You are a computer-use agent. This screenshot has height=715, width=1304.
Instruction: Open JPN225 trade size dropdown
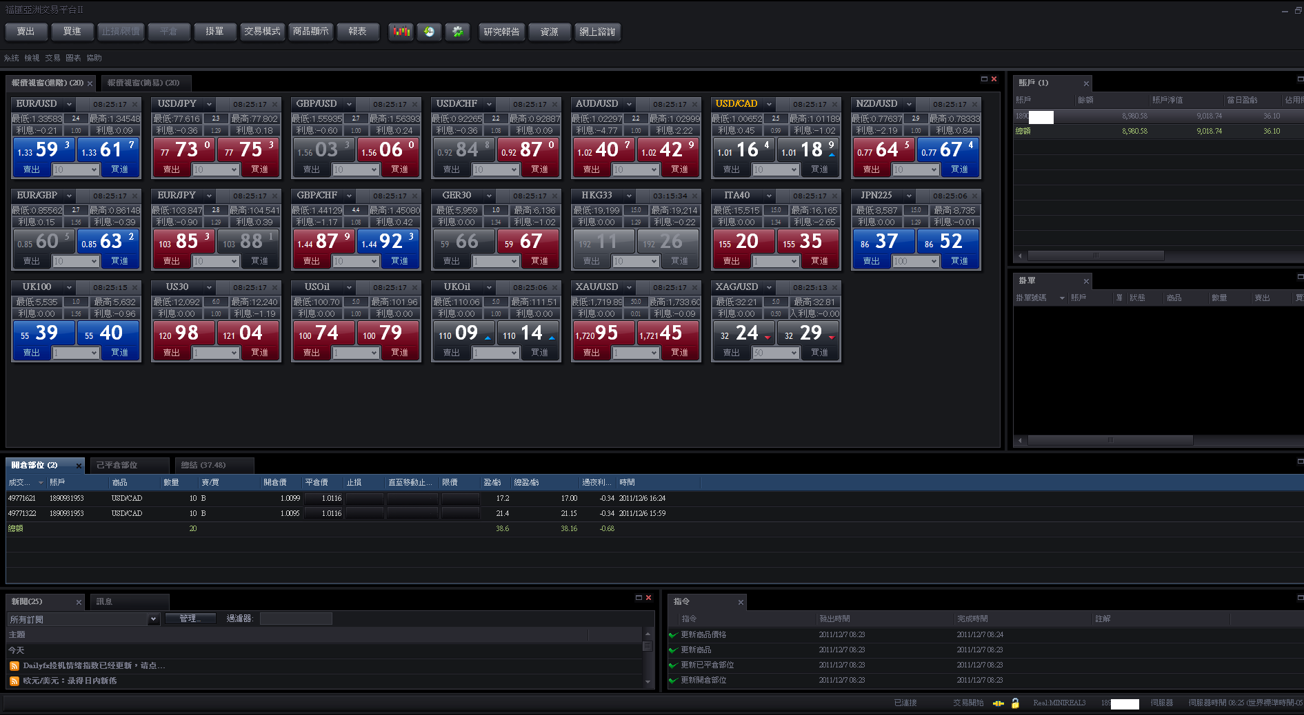point(934,262)
